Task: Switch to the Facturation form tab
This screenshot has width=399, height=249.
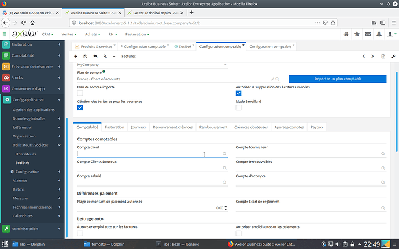Action: (114, 127)
